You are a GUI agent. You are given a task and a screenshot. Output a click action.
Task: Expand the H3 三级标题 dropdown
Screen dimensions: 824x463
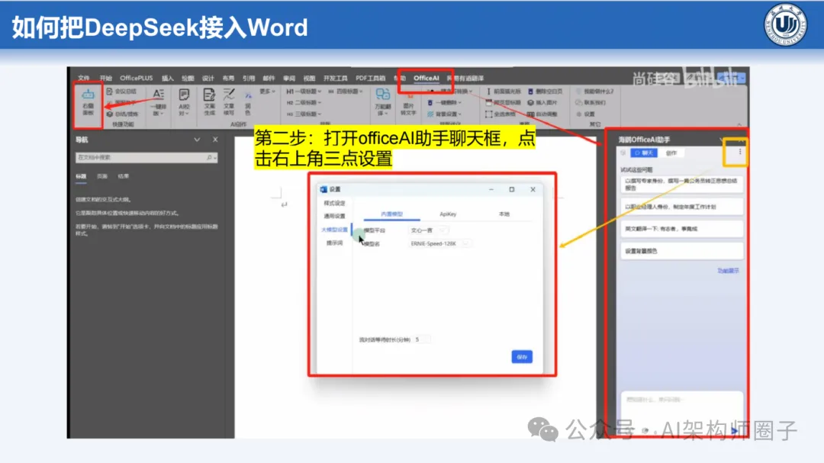(304, 114)
